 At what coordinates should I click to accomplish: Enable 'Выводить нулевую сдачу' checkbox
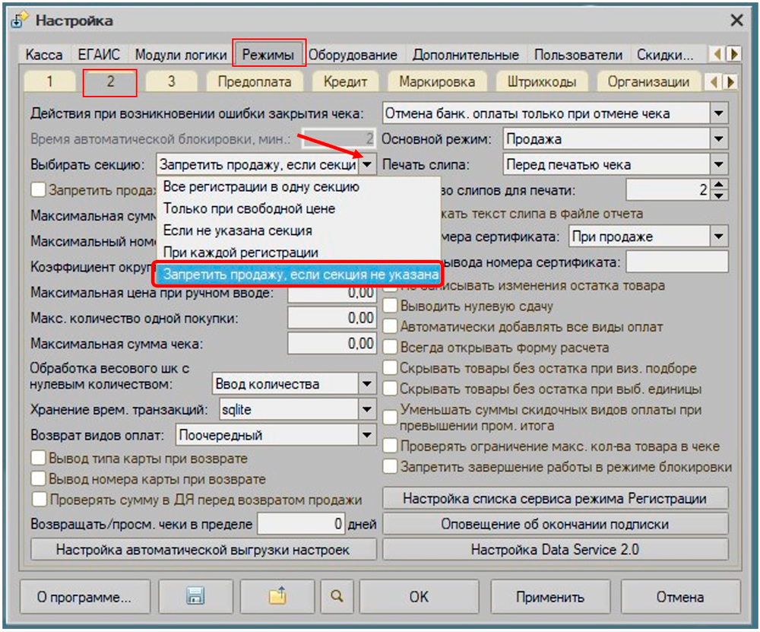pos(390,306)
